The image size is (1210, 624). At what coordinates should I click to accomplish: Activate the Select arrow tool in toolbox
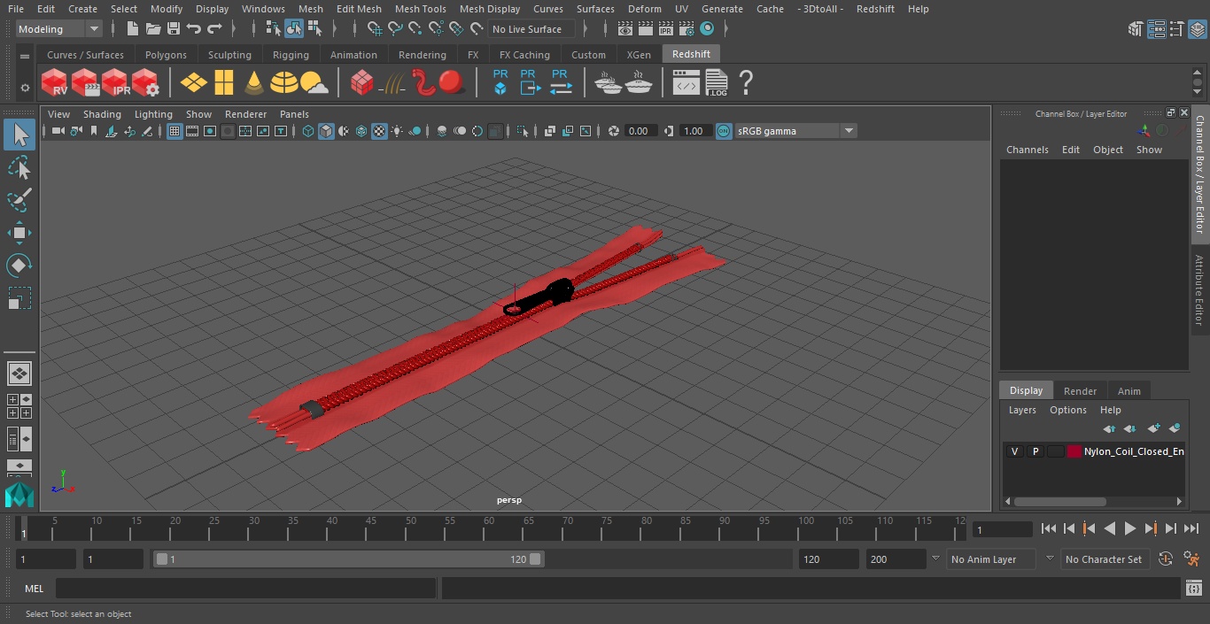click(19, 135)
